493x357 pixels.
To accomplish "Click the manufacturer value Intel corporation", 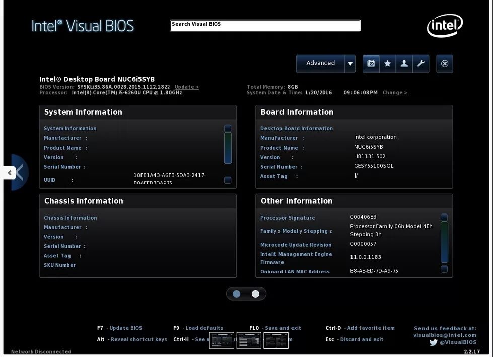I will pyautogui.click(x=375, y=137).
